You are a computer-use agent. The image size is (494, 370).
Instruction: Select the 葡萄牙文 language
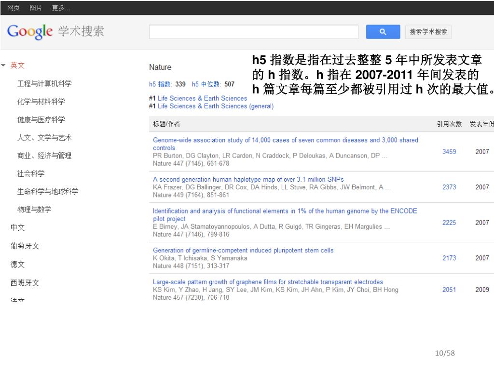point(25,246)
